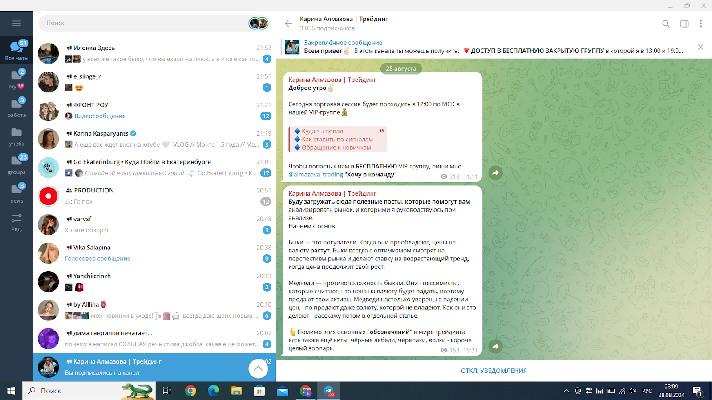Forward the 'Доброе утро' post
The image size is (712, 400).
point(495,173)
